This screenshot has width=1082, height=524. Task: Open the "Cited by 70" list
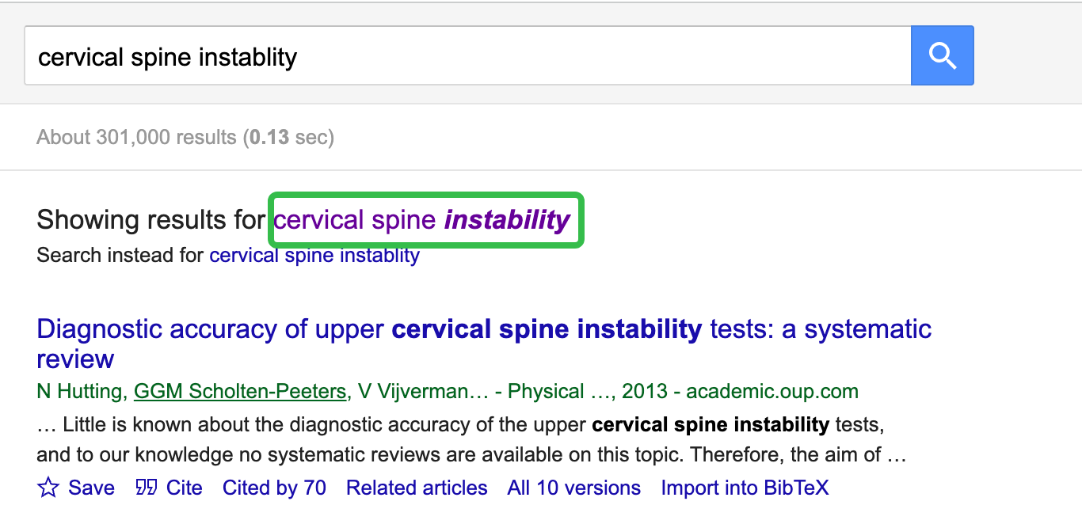point(274,488)
